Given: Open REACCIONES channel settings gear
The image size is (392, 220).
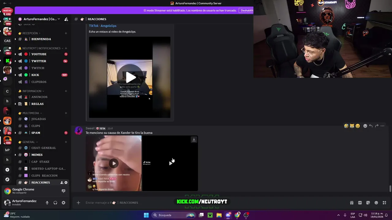Looking at the screenshot, I should (66, 182).
